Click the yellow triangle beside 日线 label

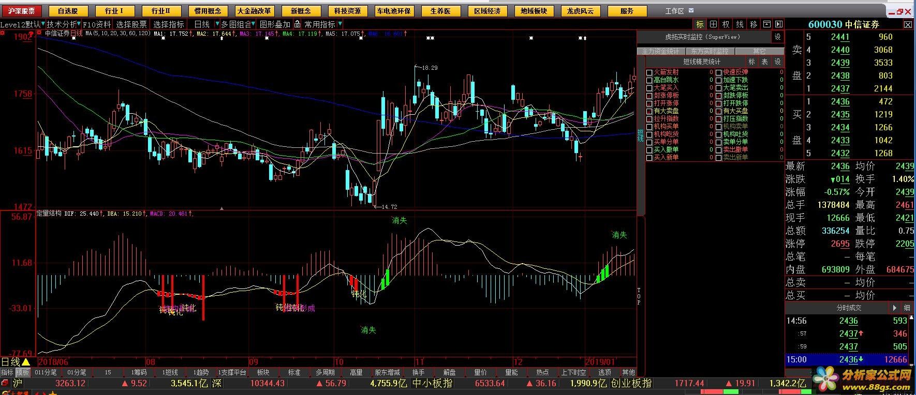26,362
